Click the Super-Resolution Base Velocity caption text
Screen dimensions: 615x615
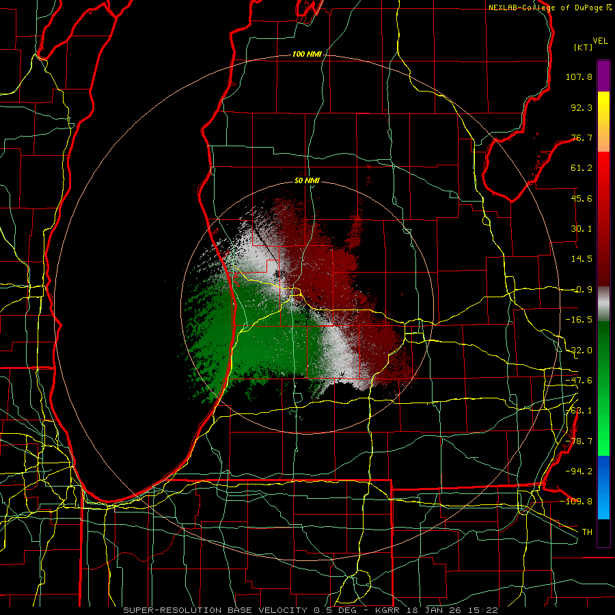(x=311, y=610)
